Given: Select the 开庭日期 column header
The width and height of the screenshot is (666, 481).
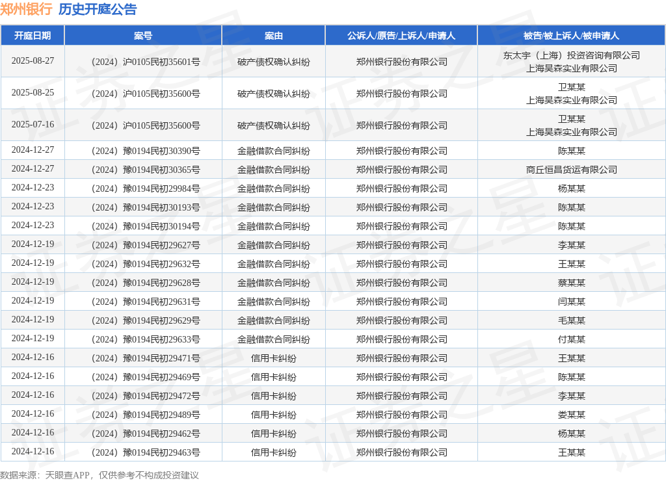Looking at the screenshot, I should tap(33, 36).
